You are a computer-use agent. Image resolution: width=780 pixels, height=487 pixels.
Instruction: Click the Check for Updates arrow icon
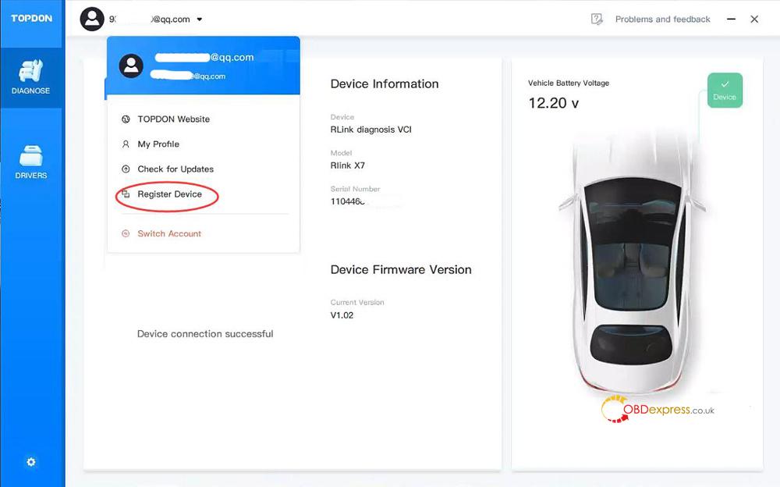126,169
